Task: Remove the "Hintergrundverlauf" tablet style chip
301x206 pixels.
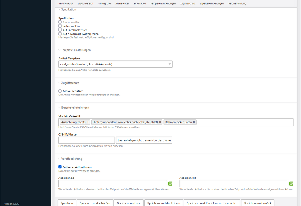Action: click(x=160, y=122)
